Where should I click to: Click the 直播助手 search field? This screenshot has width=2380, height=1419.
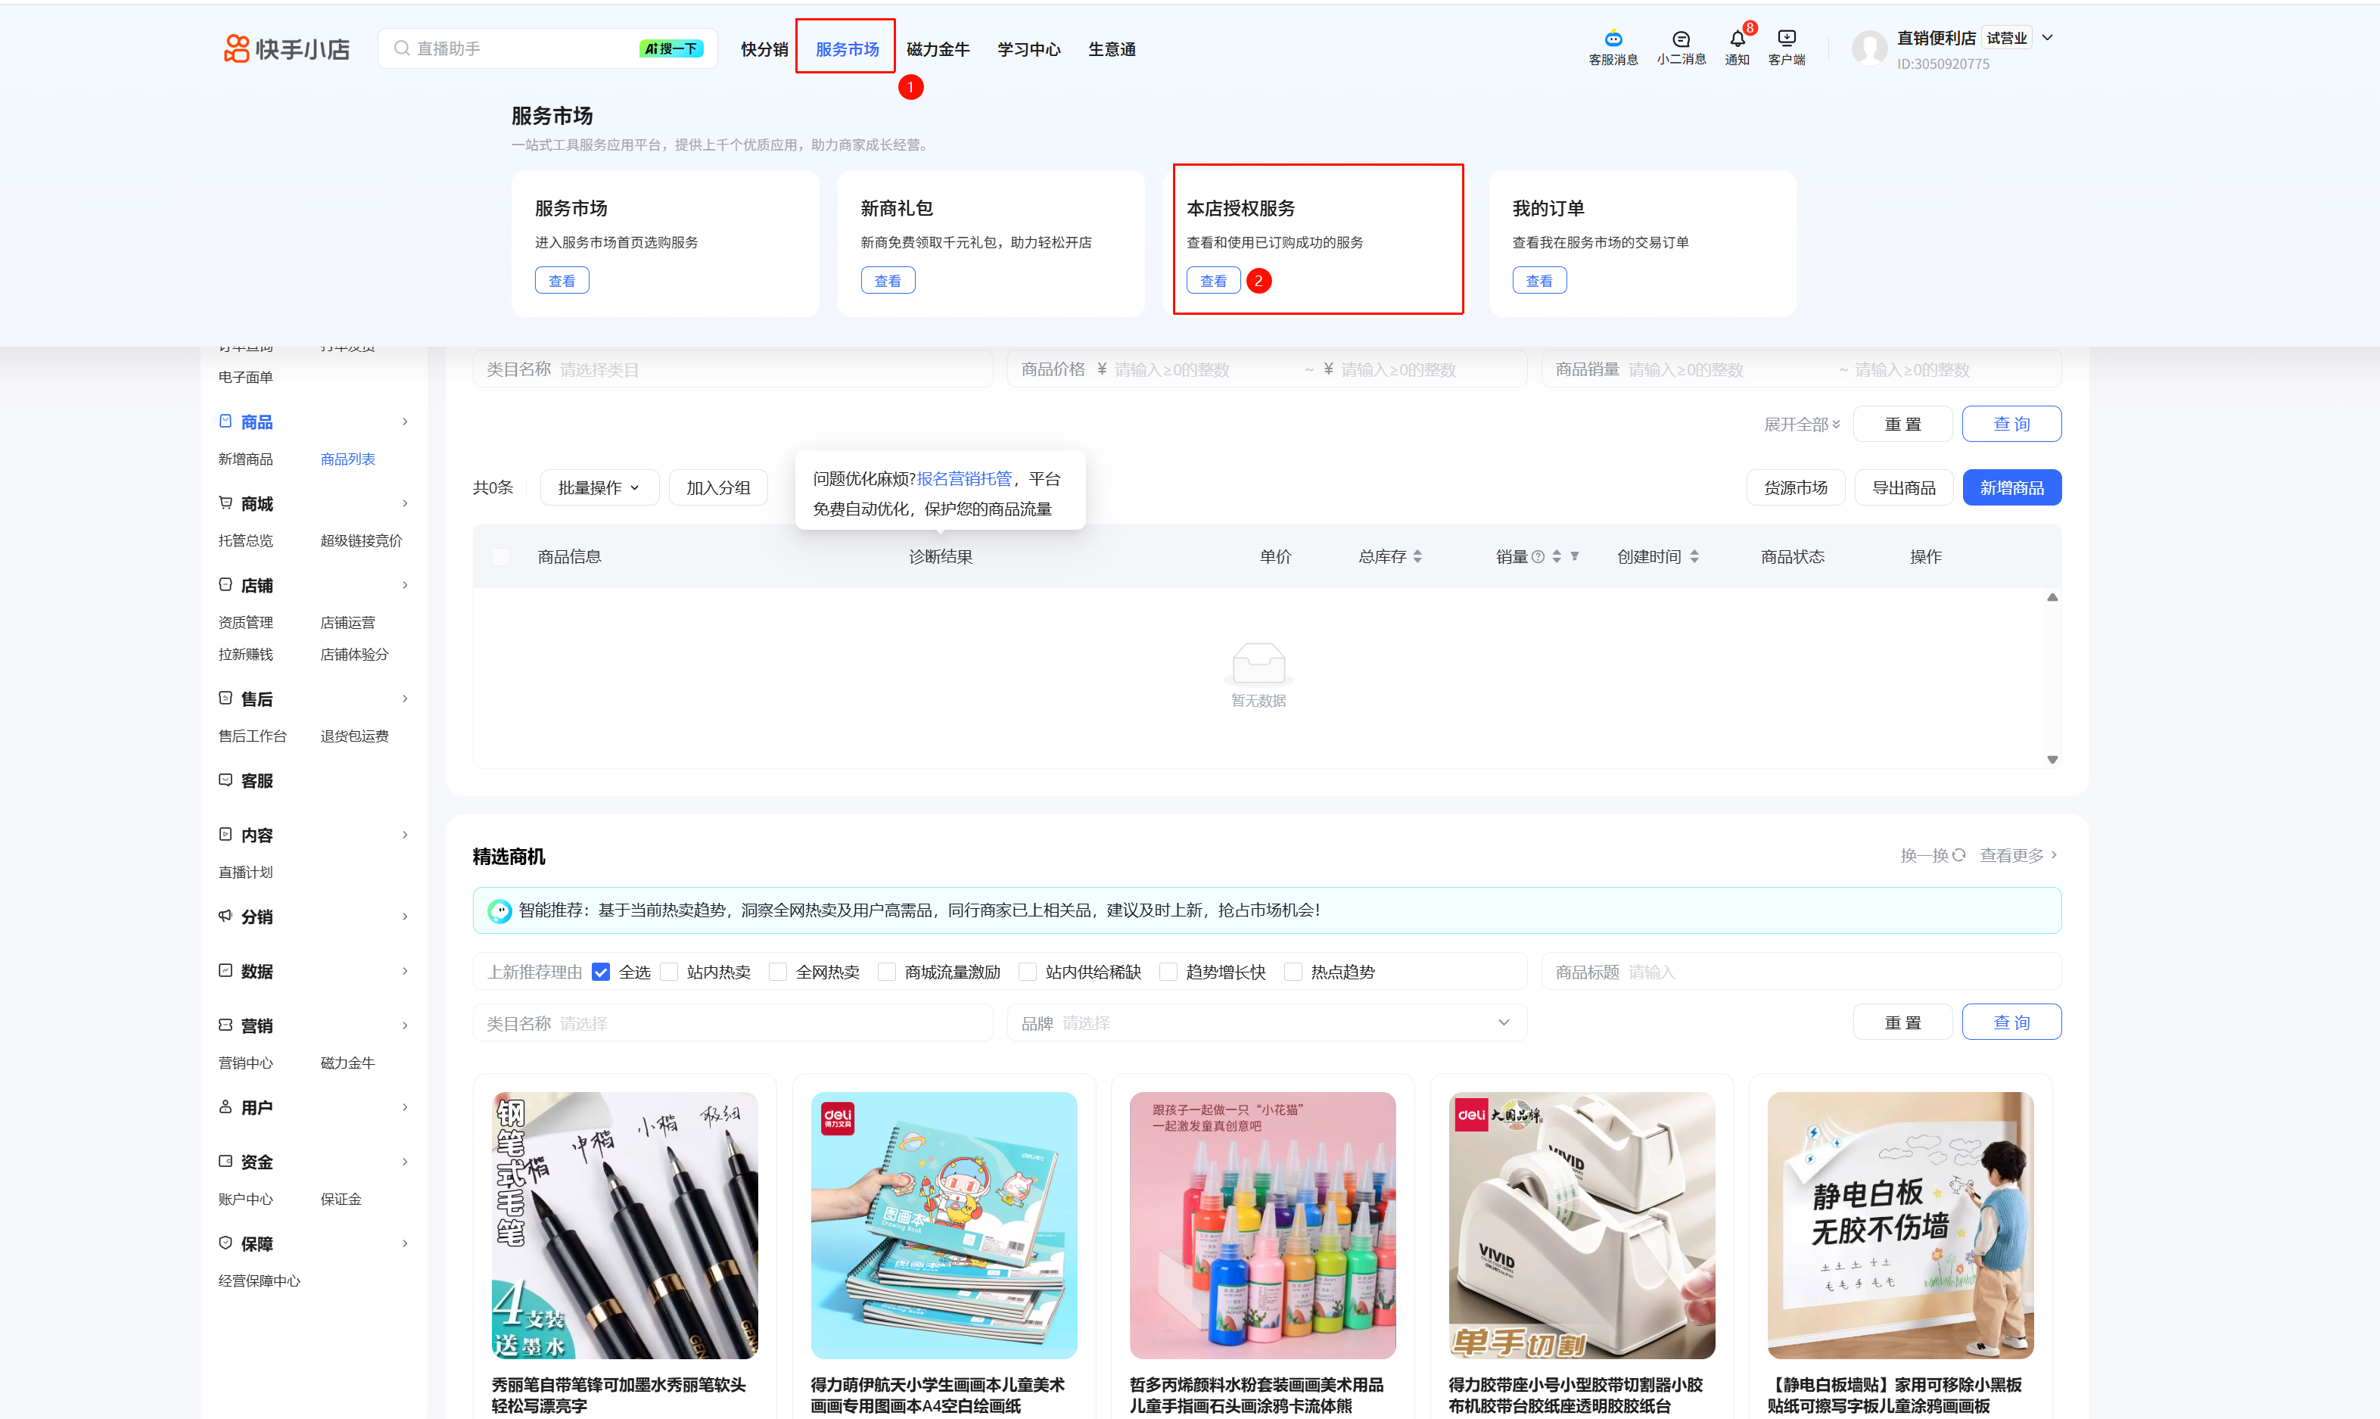click(x=516, y=48)
